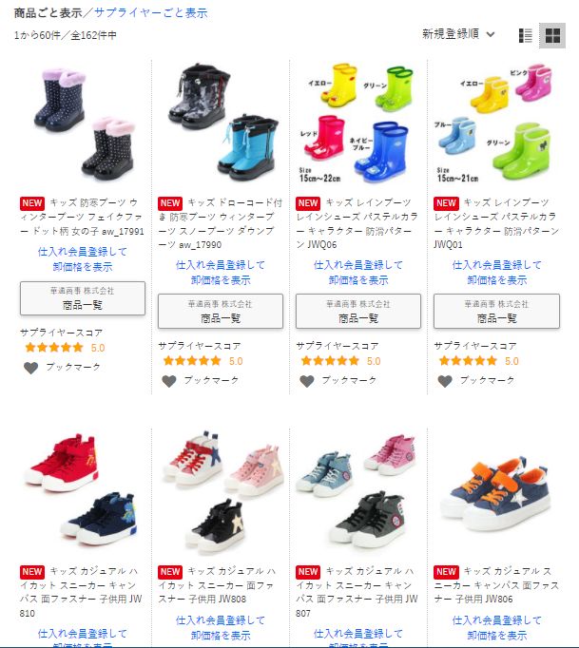This screenshot has width=579, height=648.
Task: Open orange-strap navy sneaker JW806 image
Action: coord(496,492)
